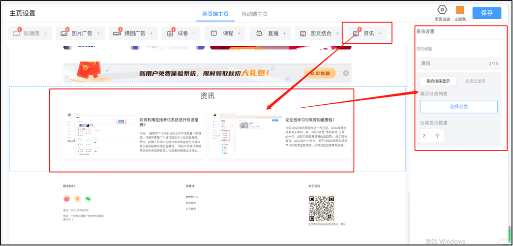Open 高级设置 hexagon icon
The height and width of the screenshot is (246, 513).
pyautogui.click(x=442, y=10)
